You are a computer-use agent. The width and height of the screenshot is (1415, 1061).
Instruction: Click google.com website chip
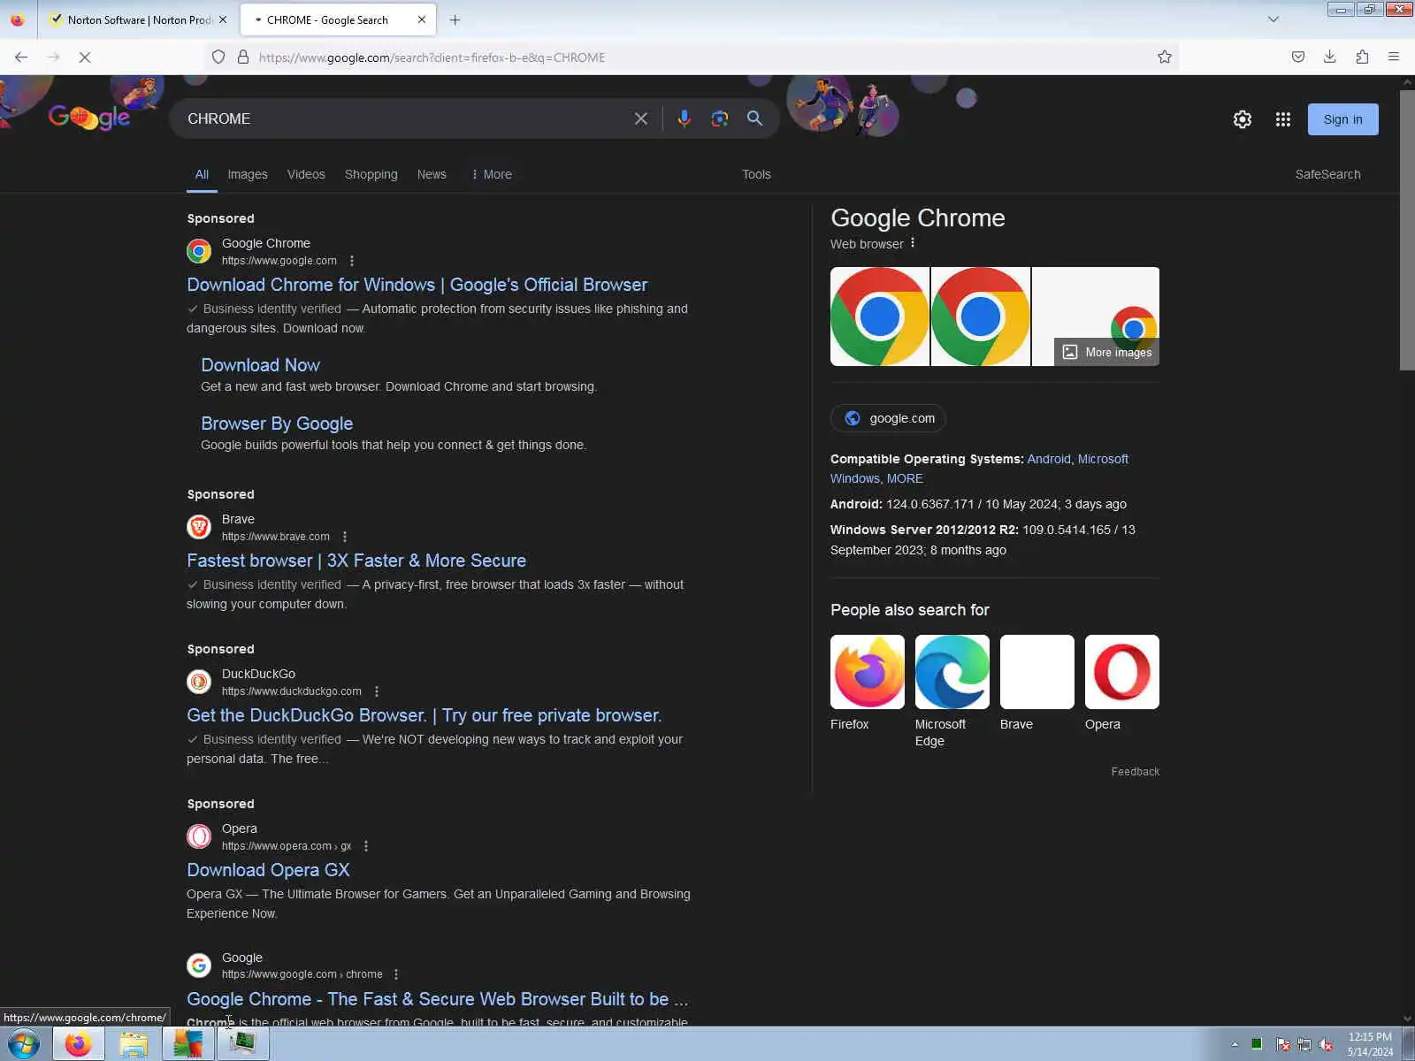pos(888,418)
